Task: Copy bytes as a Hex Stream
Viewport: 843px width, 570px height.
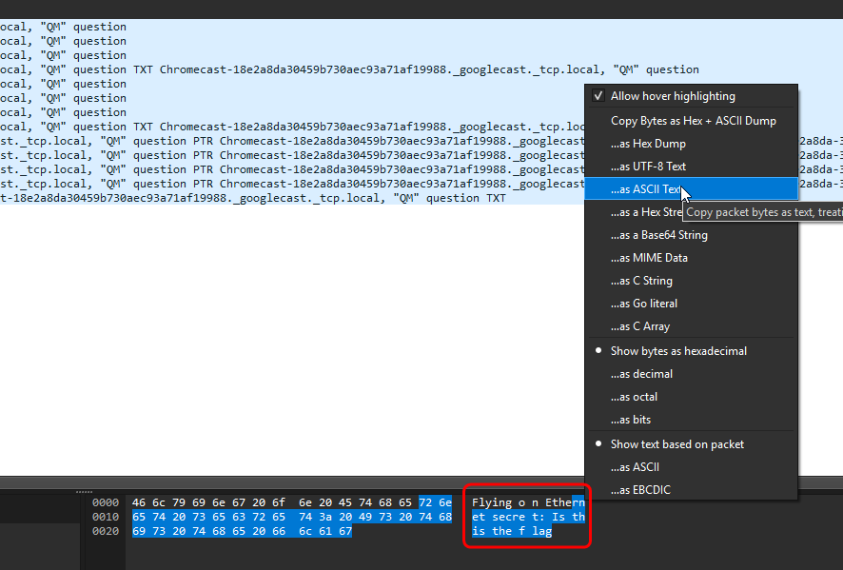Action: coord(646,212)
